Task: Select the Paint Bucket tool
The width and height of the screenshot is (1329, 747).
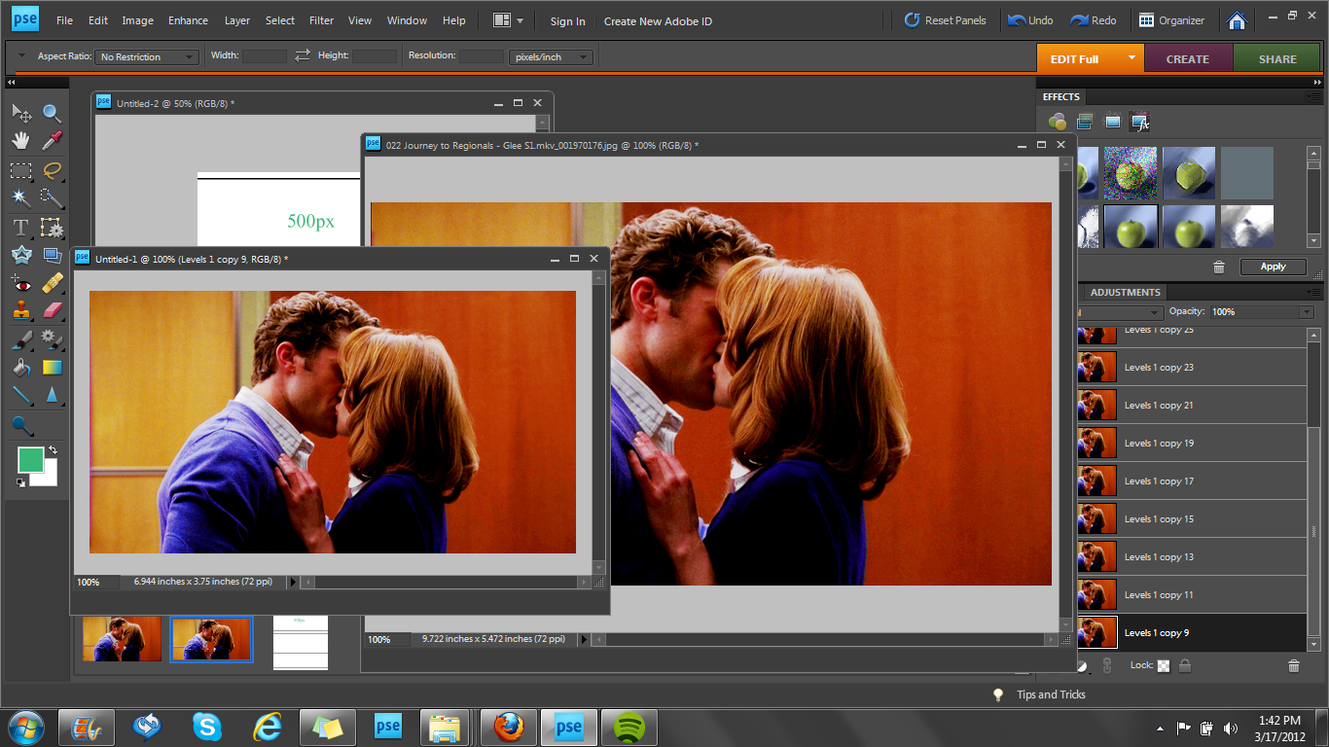Action: click(20, 368)
